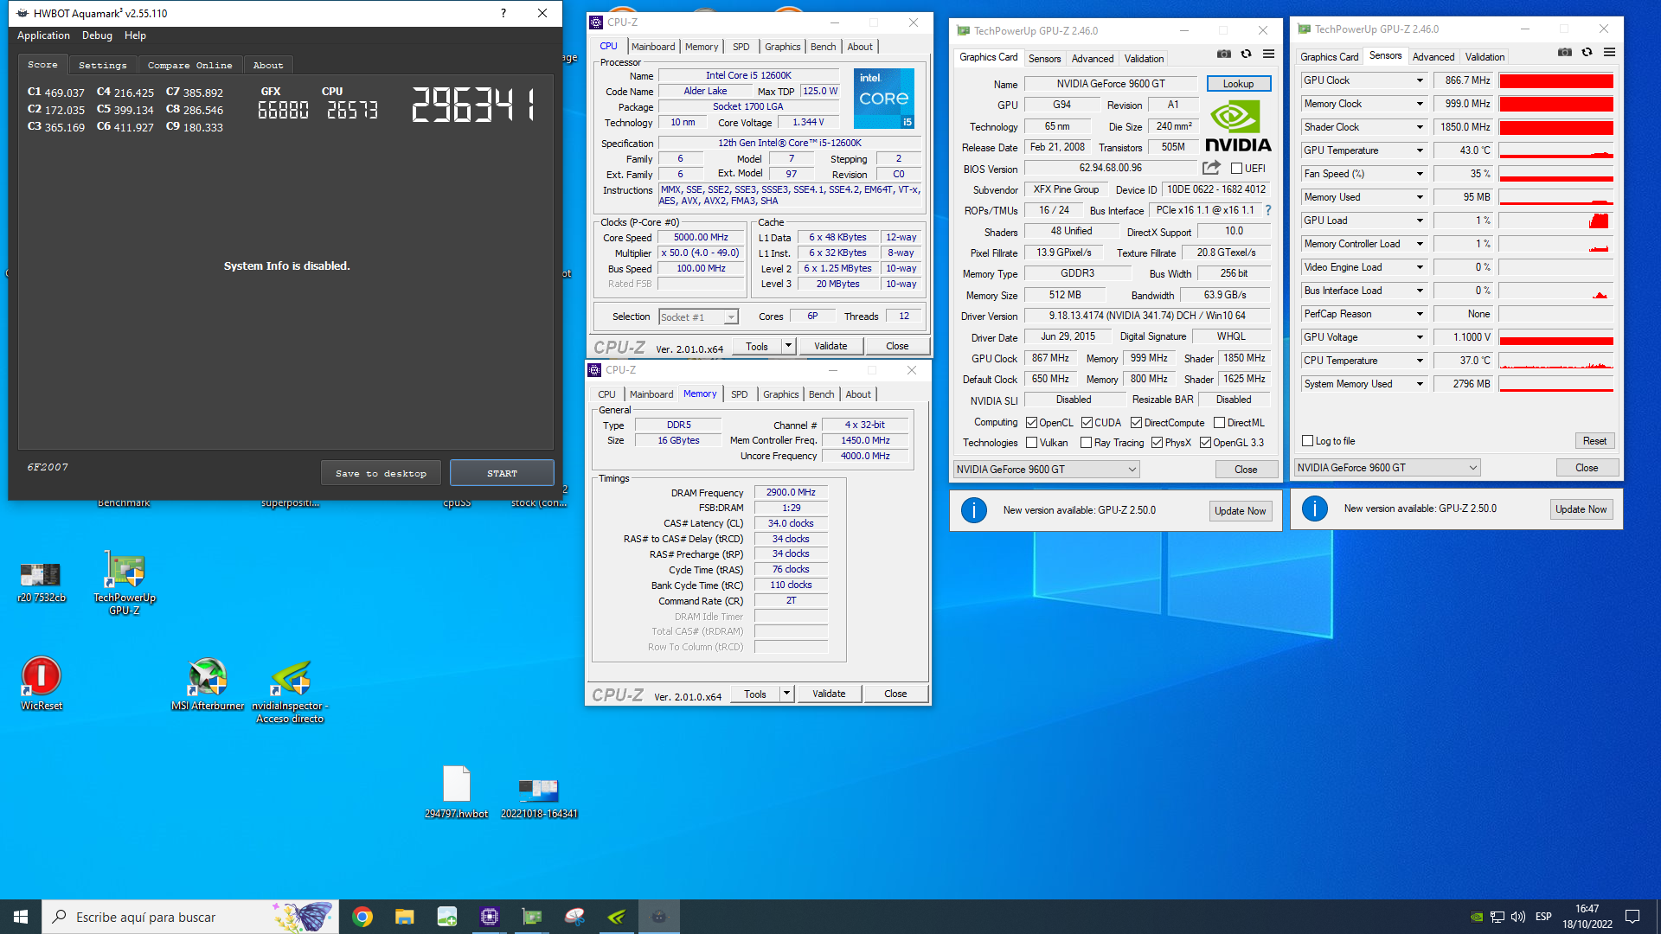Enable the Log to file checkbox
This screenshot has height=934, width=1661.
click(1308, 441)
